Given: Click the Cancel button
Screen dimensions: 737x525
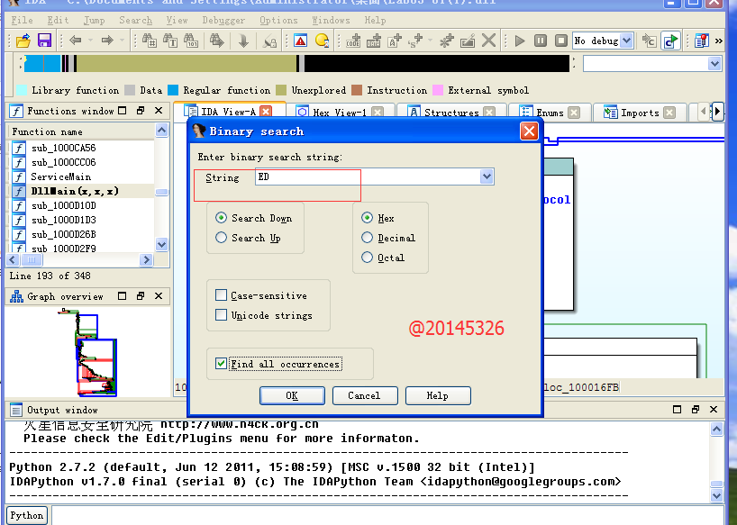Looking at the screenshot, I should 364,395.
